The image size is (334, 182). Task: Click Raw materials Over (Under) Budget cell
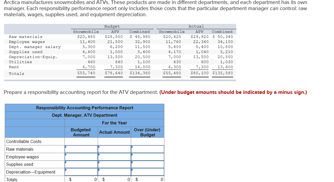click(148, 149)
